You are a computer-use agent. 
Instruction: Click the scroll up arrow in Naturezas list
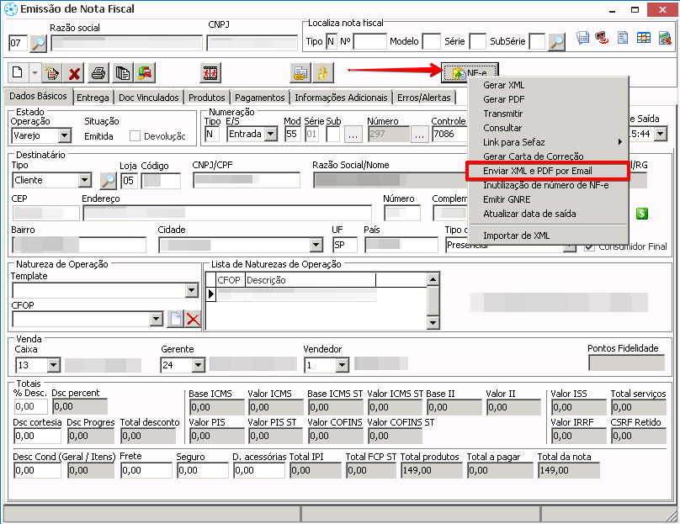pyautogui.click(x=433, y=279)
